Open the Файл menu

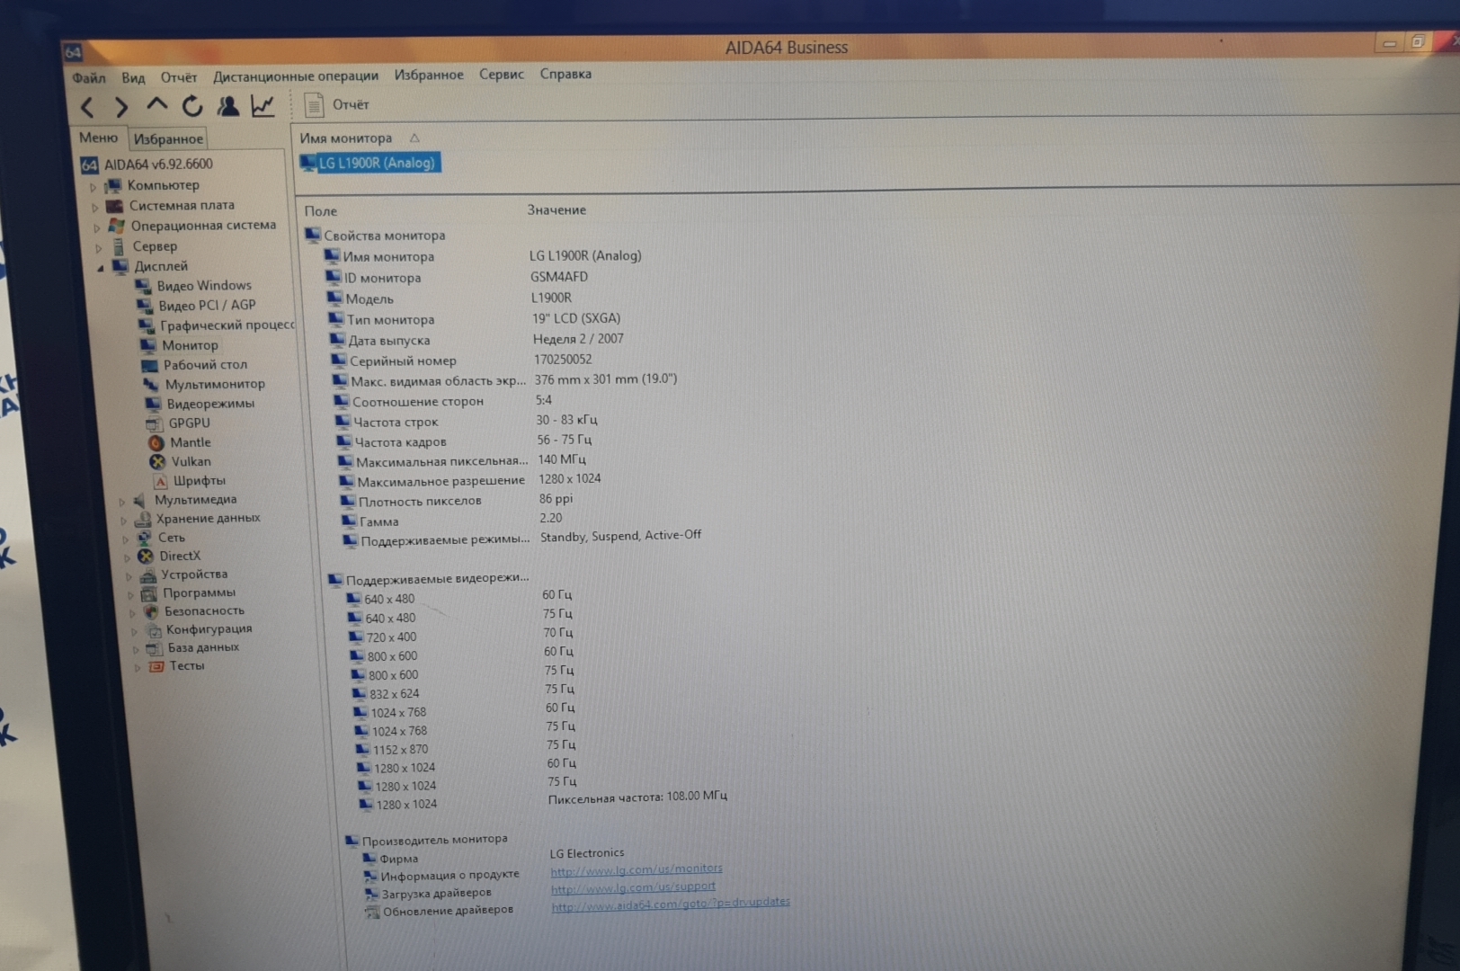(x=89, y=78)
